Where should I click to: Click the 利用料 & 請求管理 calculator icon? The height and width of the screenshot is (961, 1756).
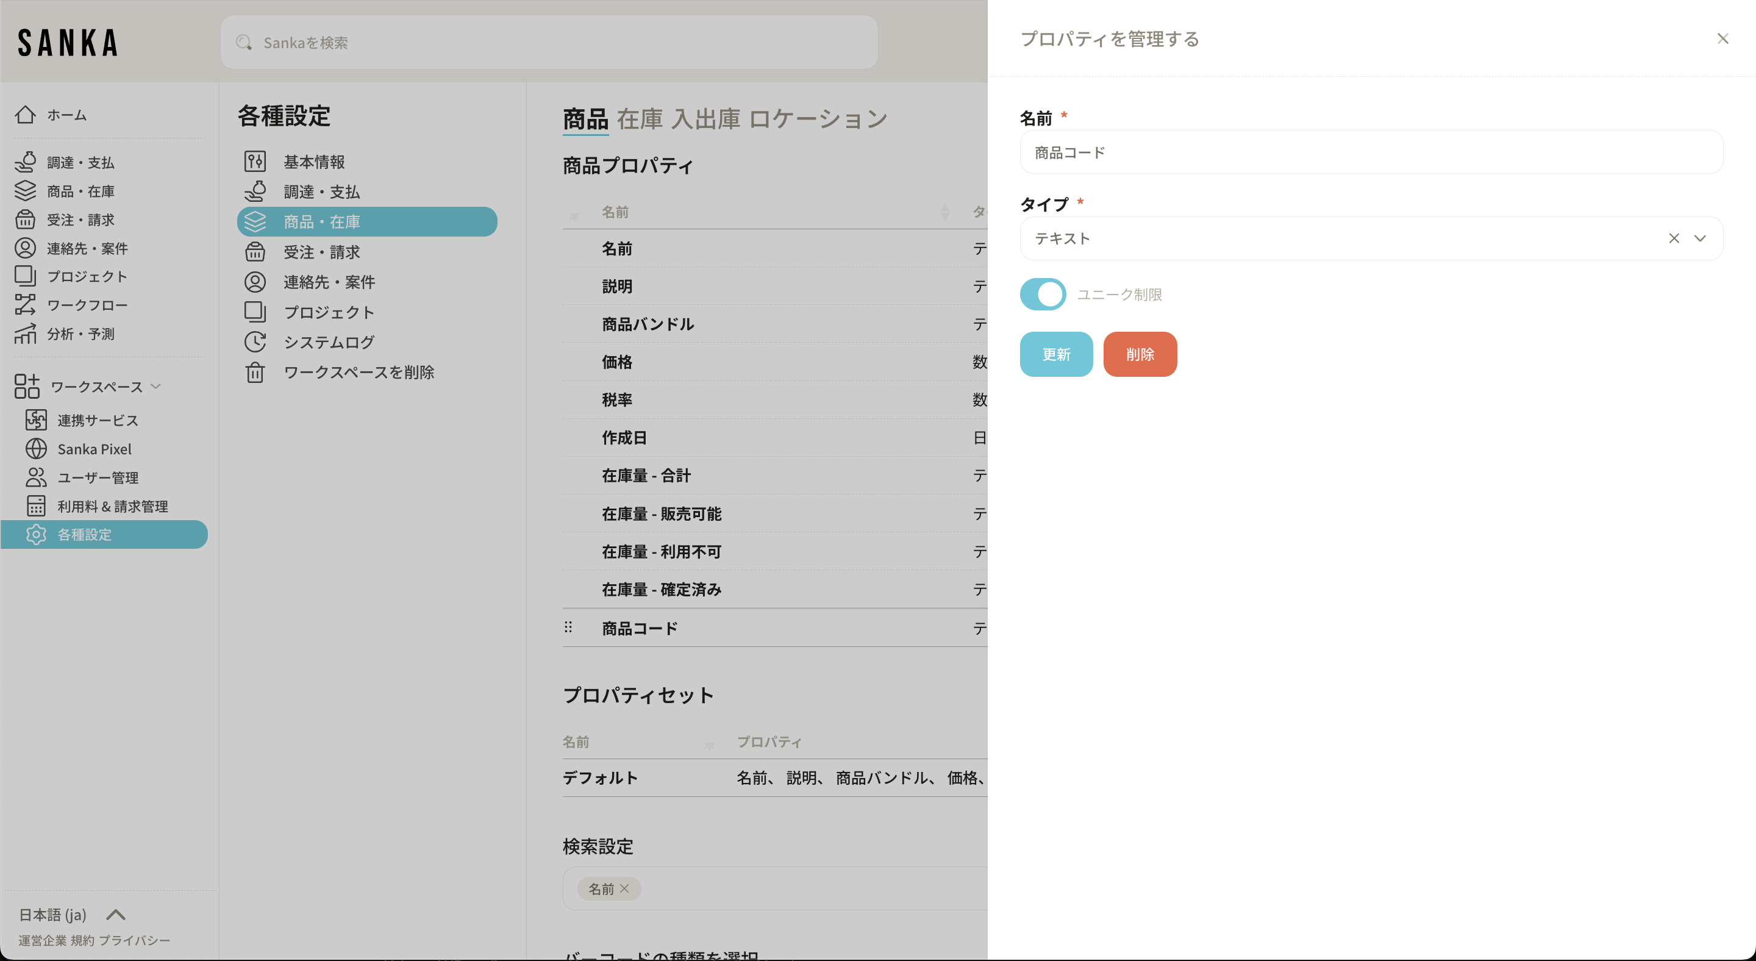35,506
